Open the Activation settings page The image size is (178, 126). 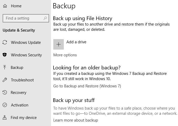(x=25, y=105)
